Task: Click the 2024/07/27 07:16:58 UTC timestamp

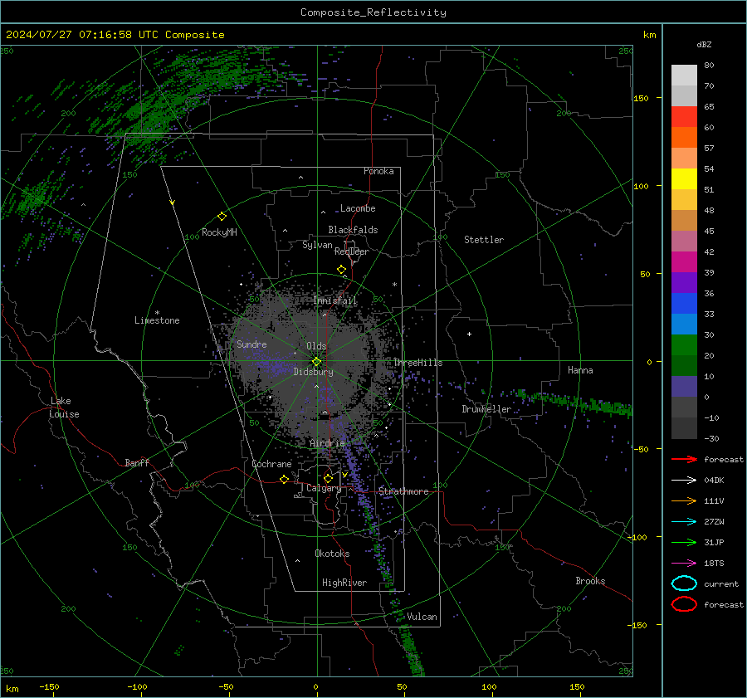Action: [82, 35]
